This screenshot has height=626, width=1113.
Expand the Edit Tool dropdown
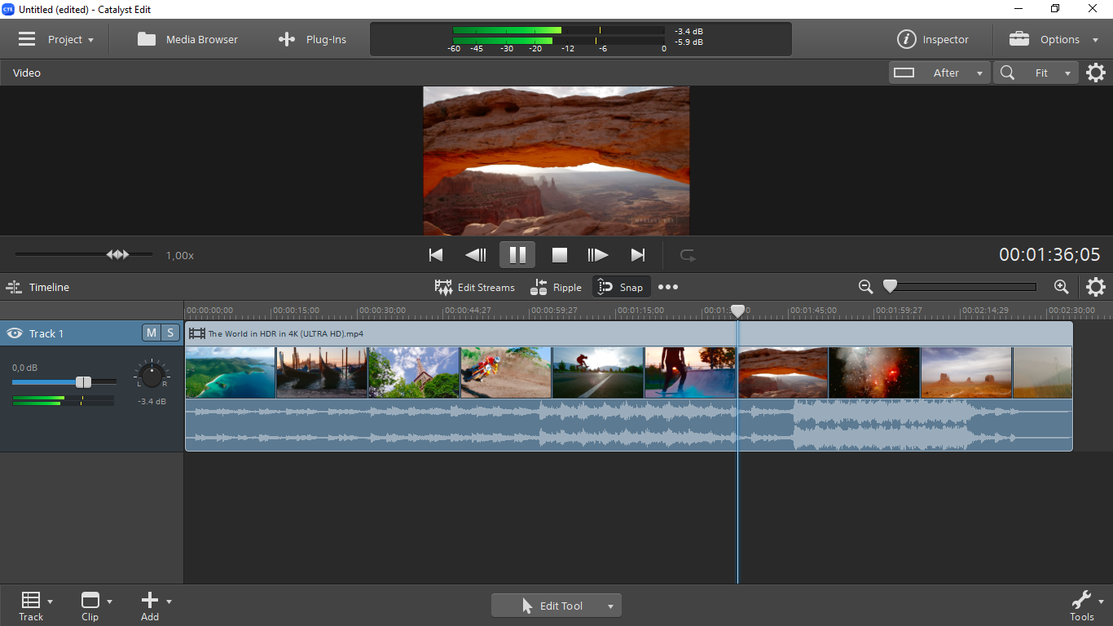[609, 606]
